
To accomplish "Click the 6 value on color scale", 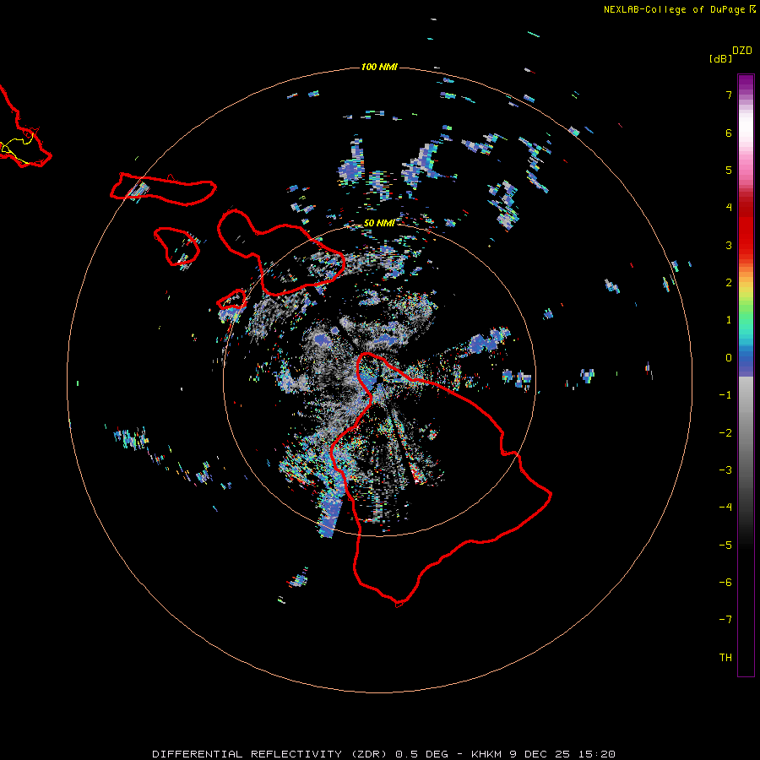I will (x=729, y=133).
